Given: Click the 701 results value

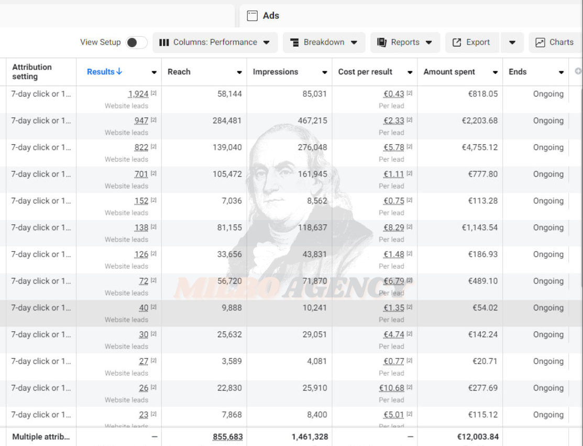Looking at the screenshot, I should tap(141, 174).
